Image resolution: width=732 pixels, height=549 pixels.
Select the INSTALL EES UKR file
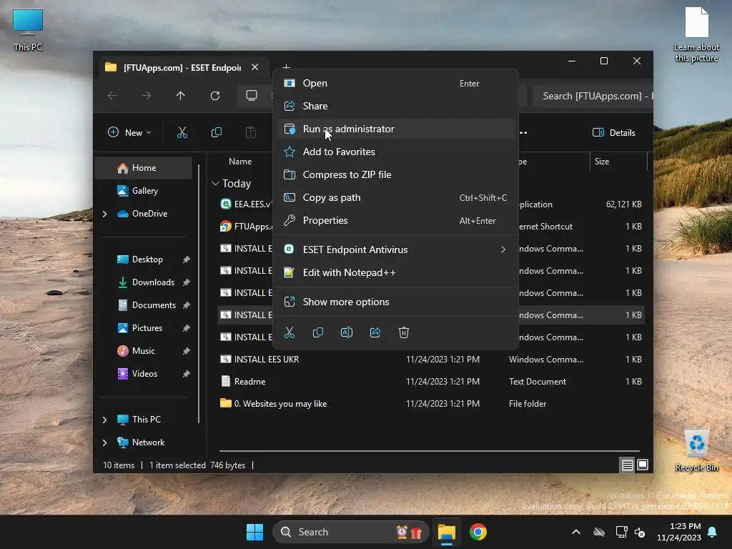click(431, 360)
